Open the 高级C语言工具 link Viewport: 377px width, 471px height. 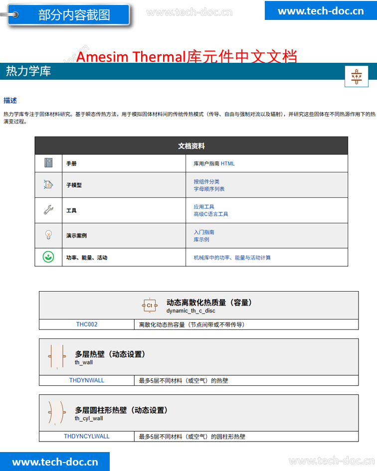click(x=211, y=214)
